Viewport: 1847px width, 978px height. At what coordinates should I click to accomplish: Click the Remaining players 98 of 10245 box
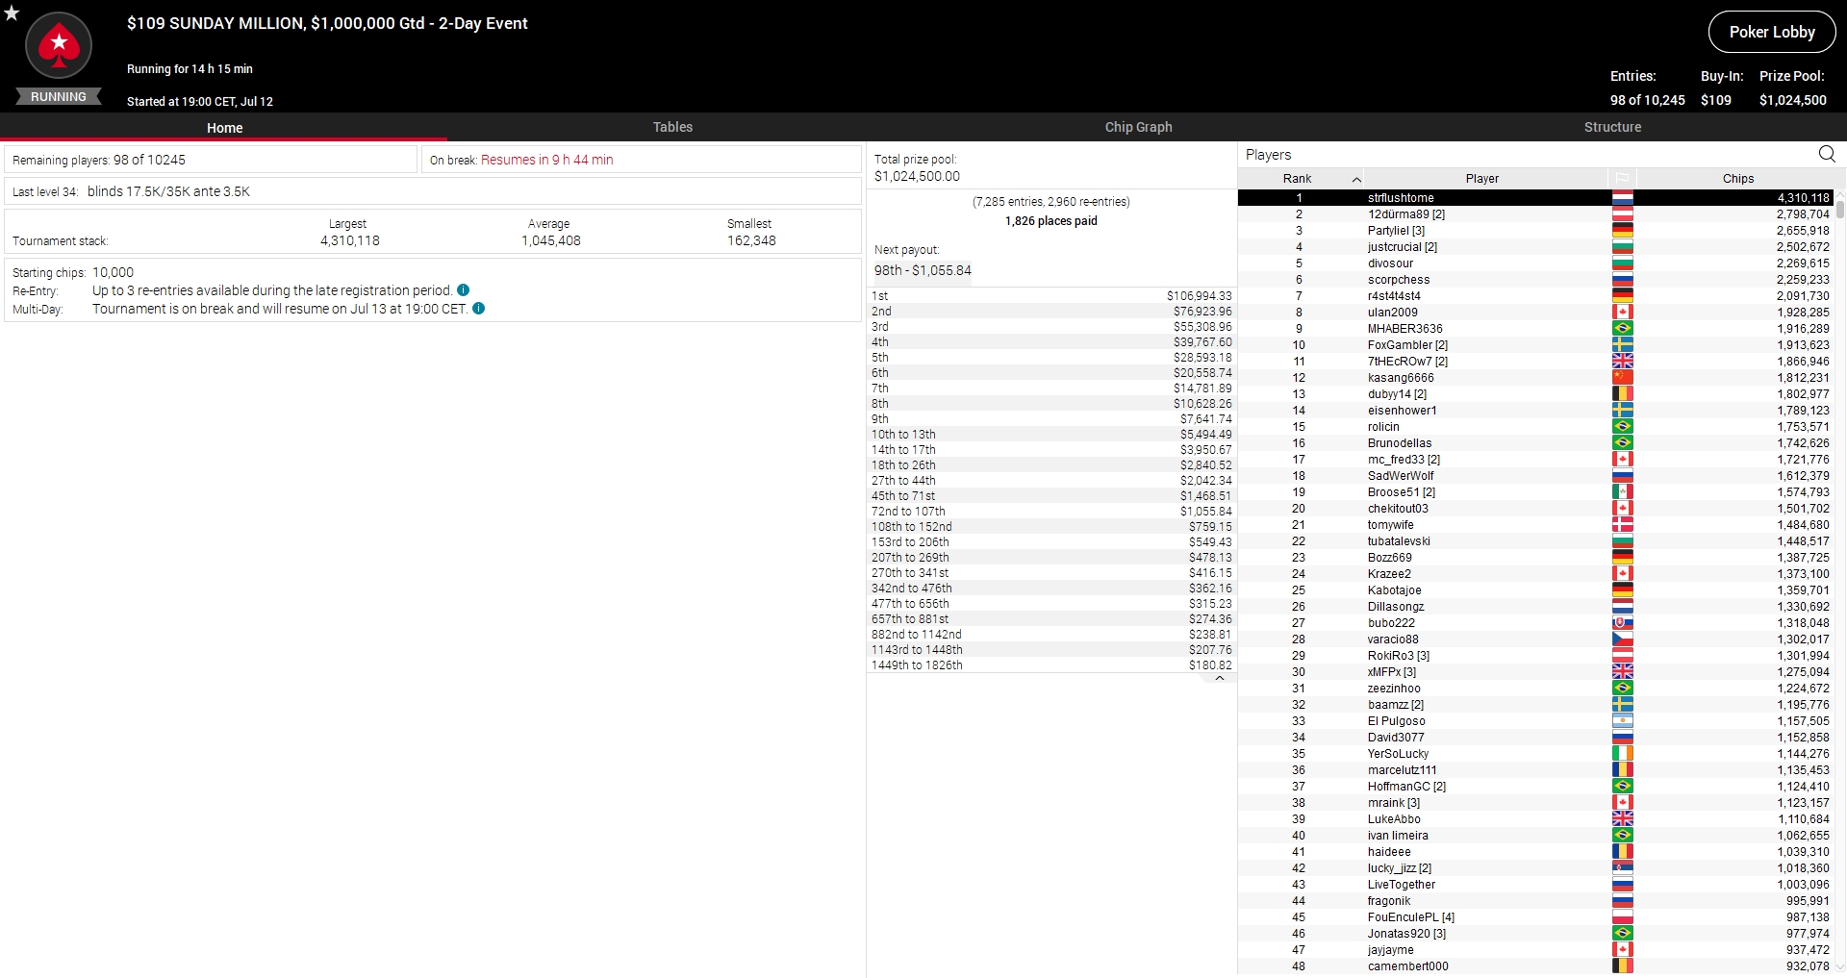coord(211,160)
